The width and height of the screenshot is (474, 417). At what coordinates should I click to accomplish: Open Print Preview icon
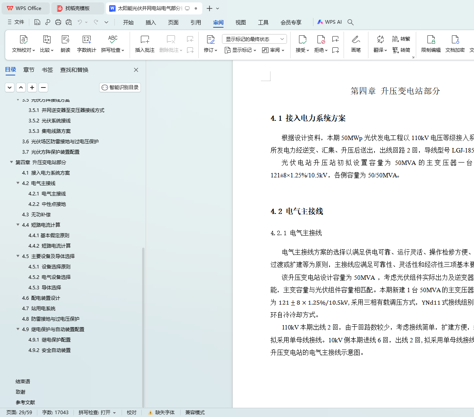[x=69, y=22]
